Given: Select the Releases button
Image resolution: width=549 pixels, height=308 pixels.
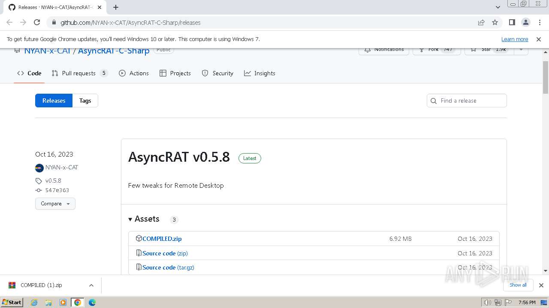Looking at the screenshot, I should click(54, 101).
